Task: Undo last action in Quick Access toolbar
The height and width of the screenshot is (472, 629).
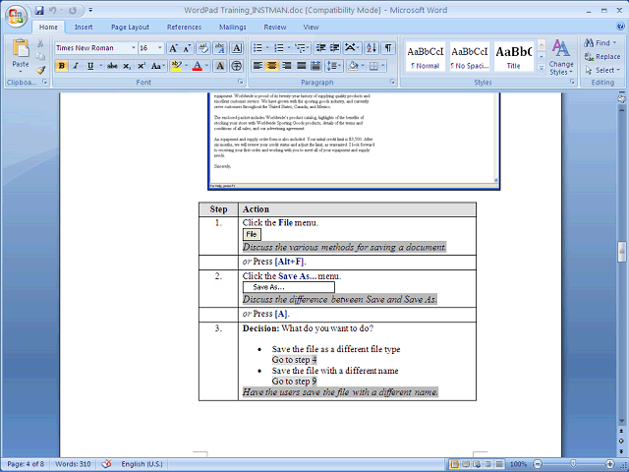Action: click(x=52, y=11)
